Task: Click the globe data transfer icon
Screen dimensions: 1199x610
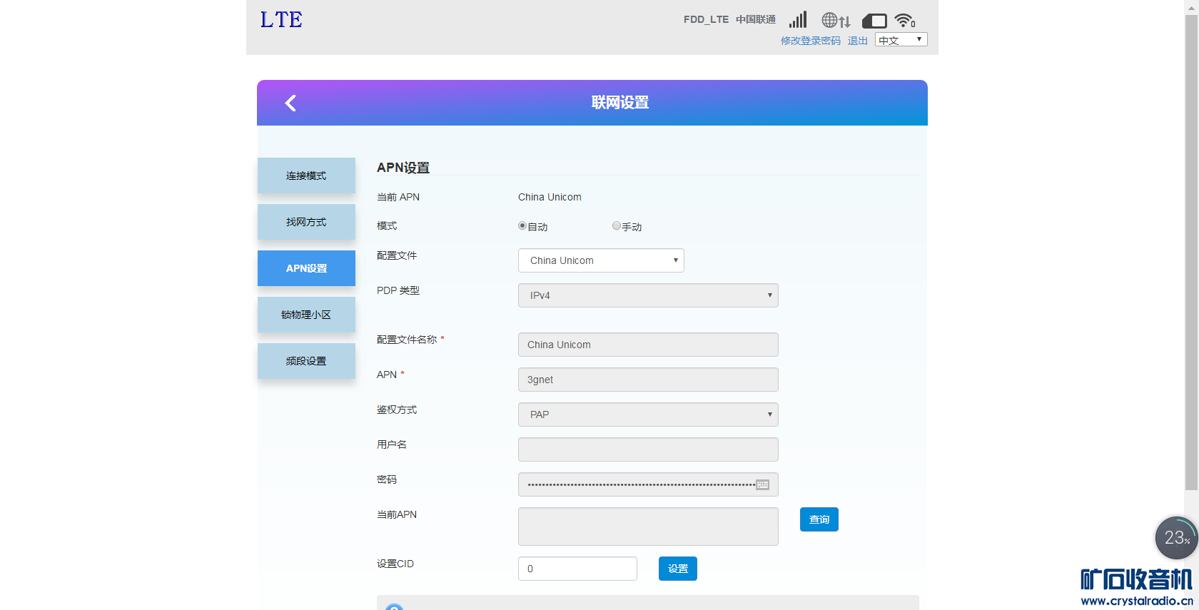Action: [x=836, y=20]
